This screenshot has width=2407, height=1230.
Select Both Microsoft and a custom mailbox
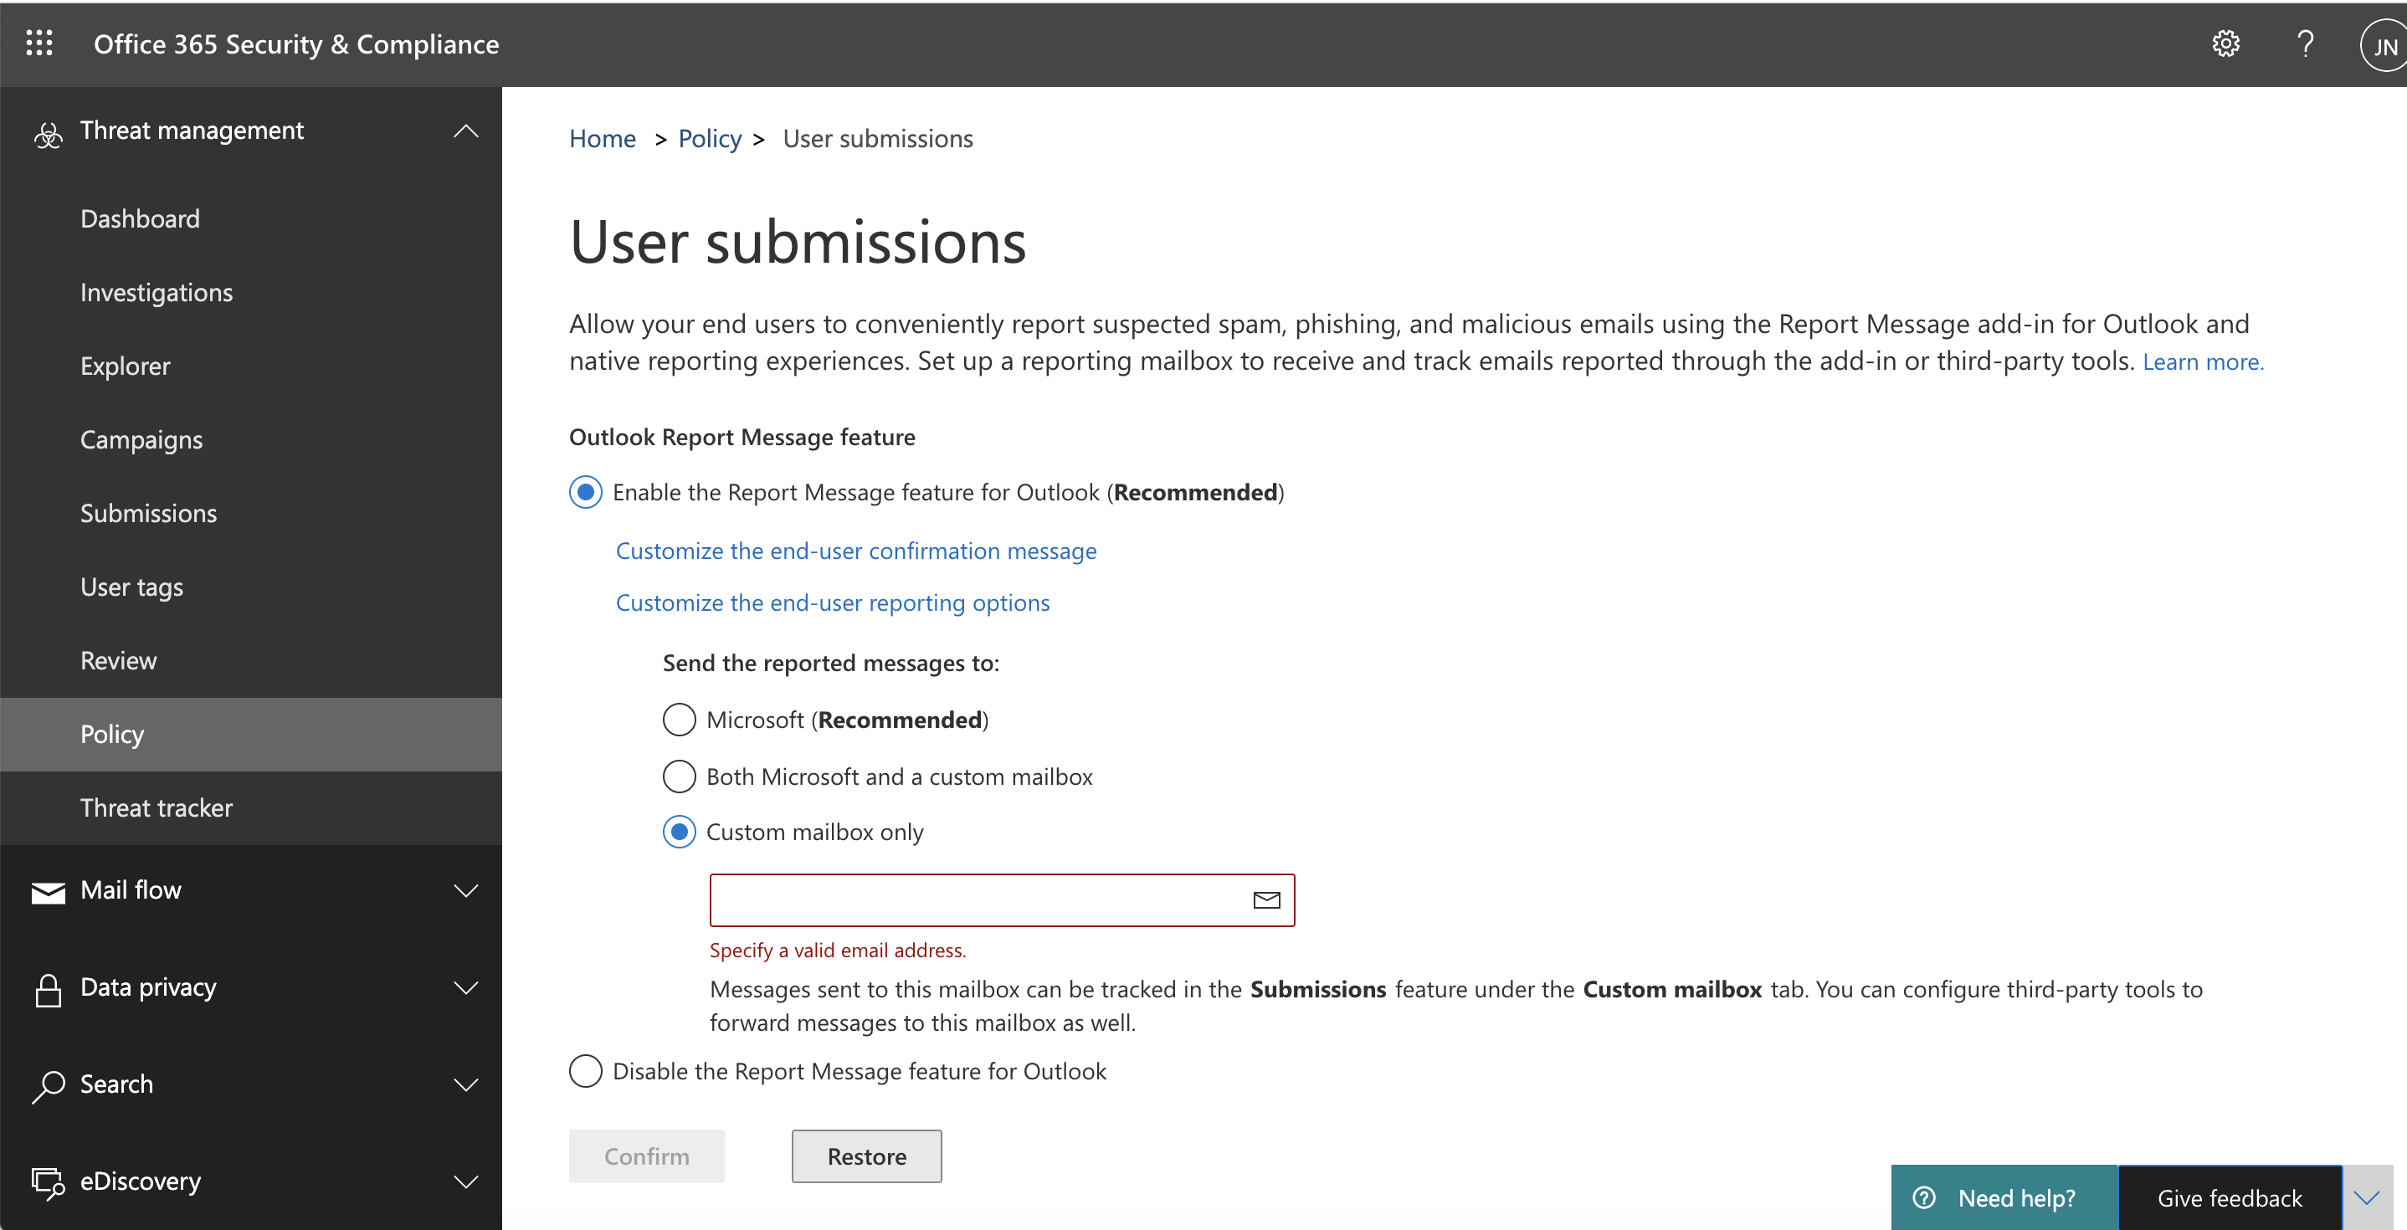coord(680,776)
